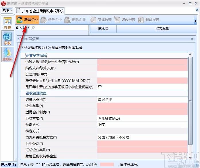The width and height of the screenshot is (200, 168).
Task: Close the 企业帐号信息 dialog
Action: tap(192, 39)
